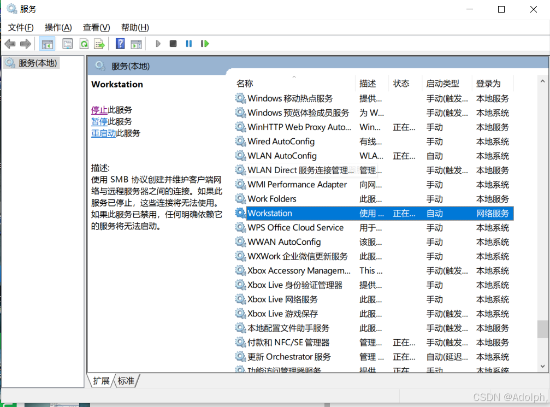Click gear icon beside 本地配置文件助手服务
Image resolution: width=550 pixels, height=407 pixels.
coord(240,328)
